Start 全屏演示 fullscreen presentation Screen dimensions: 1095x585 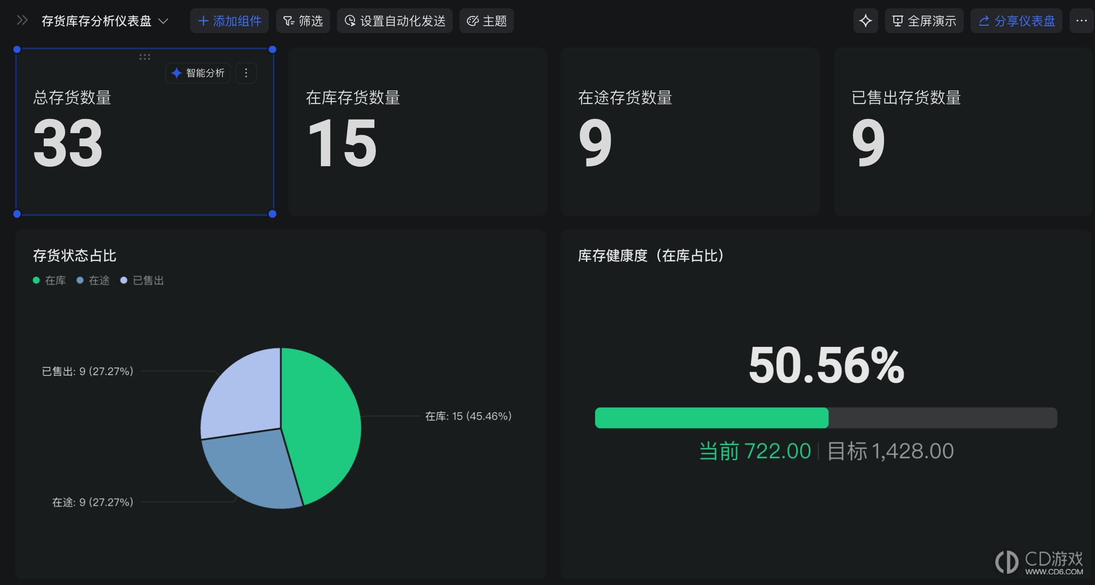(x=924, y=21)
